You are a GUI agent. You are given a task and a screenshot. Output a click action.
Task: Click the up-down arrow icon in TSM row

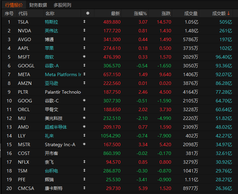84,170
